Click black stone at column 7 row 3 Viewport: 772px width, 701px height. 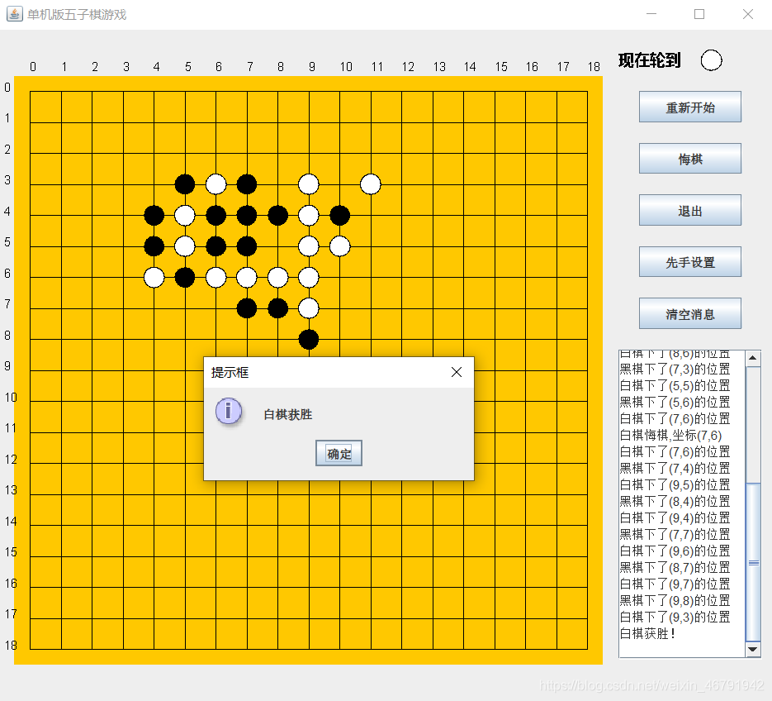pyautogui.click(x=247, y=184)
